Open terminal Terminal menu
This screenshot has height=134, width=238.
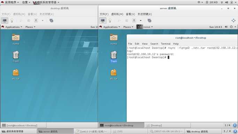pos(166,44)
